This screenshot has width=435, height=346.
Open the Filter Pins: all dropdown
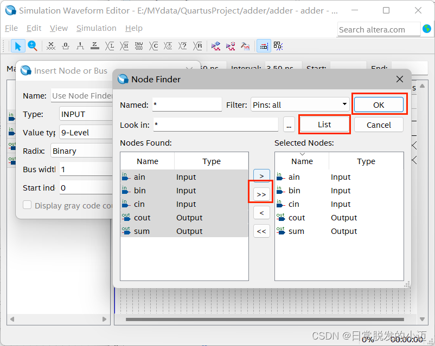pos(299,105)
